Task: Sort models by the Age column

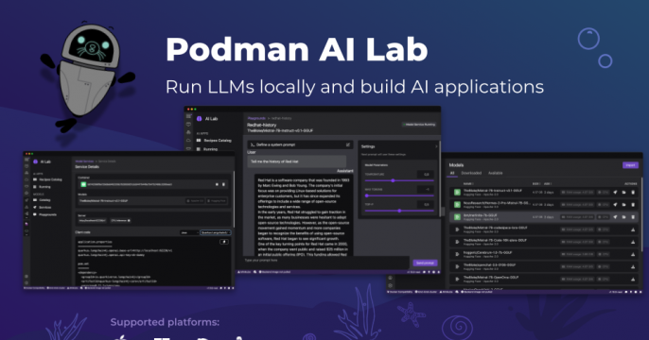Action: pos(548,184)
